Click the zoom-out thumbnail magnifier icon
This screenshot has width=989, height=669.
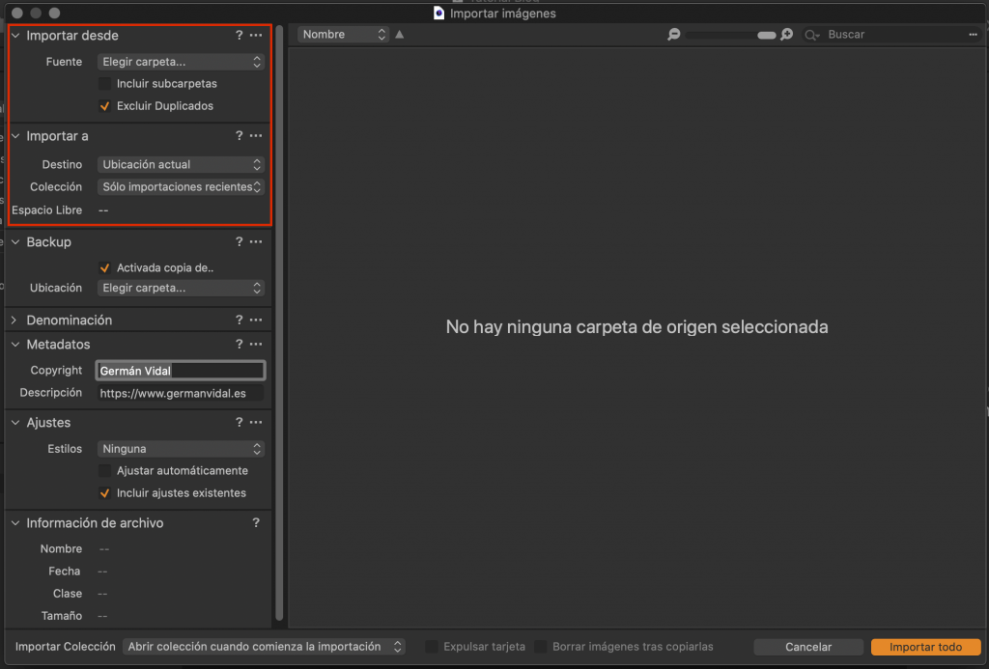point(674,35)
